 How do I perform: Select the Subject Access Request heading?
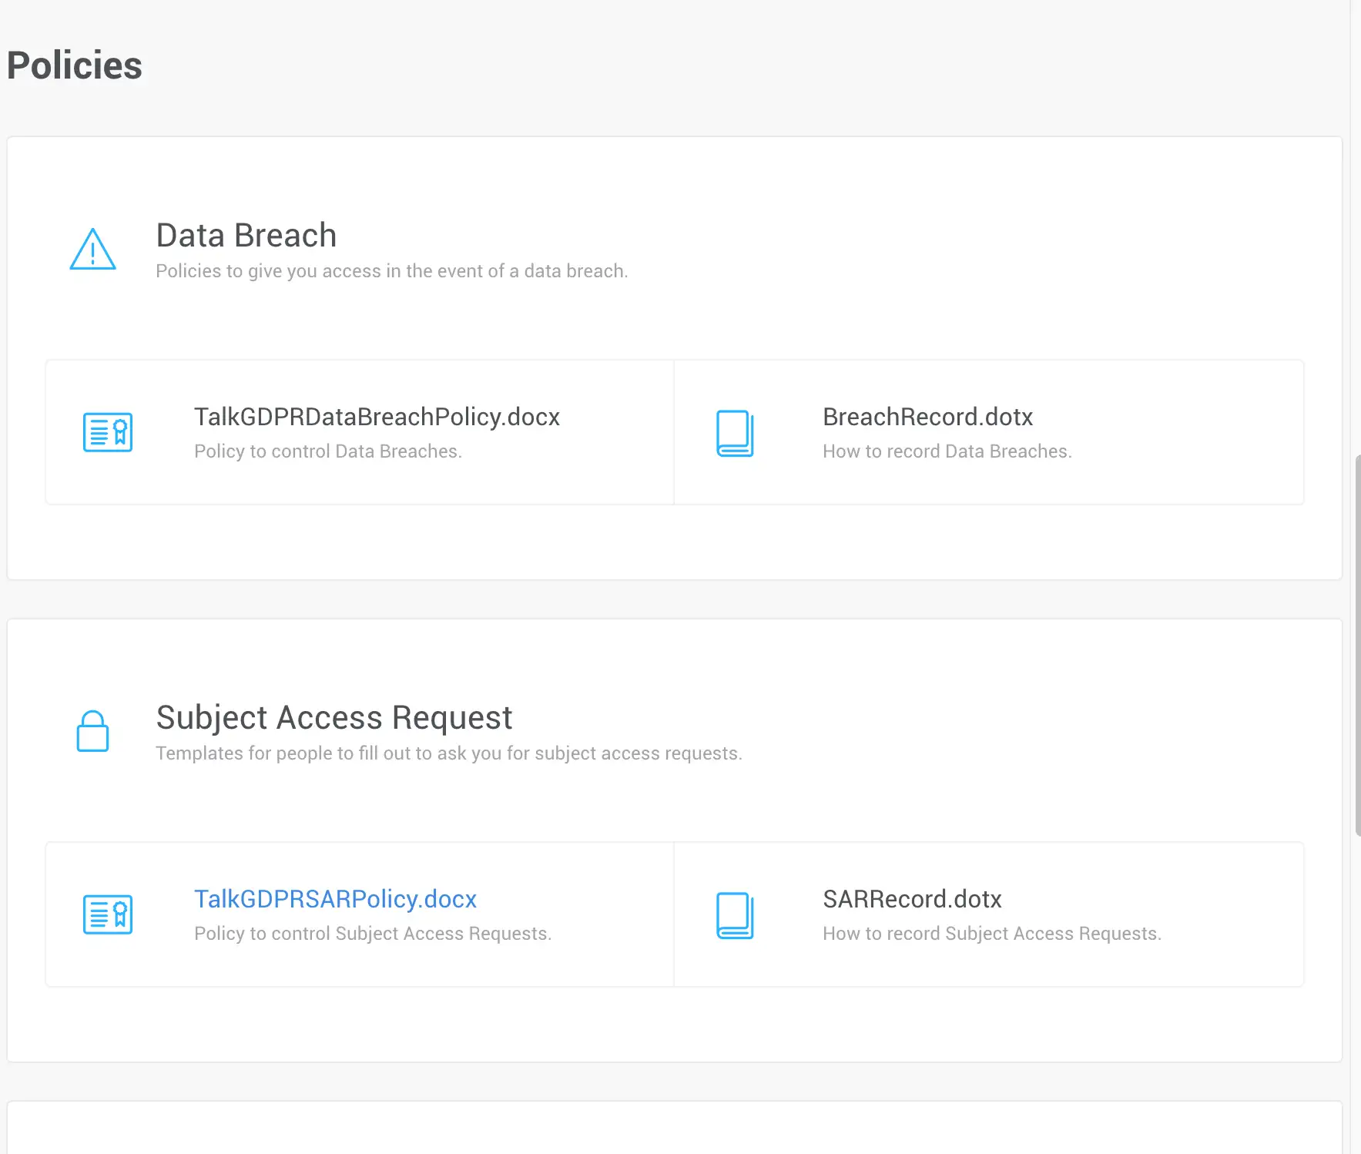(x=334, y=718)
